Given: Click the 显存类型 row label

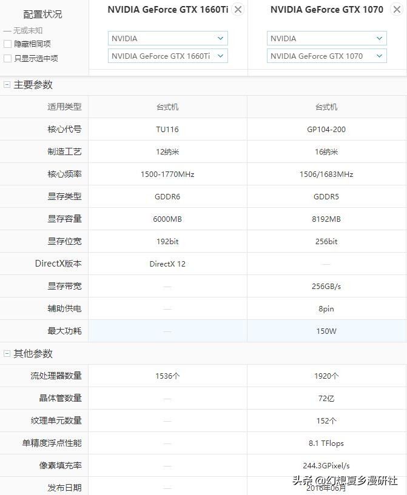Looking at the screenshot, I should click(64, 196).
